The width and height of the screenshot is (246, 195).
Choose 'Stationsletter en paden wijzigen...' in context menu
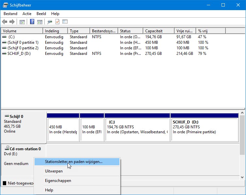[x=73, y=161]
